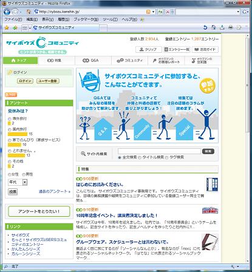The height and width of the screenshot is (272, 252).
Task: Select the 家でのんびり poll radio option
Action: pyautogui.click(x=10, y=140)
